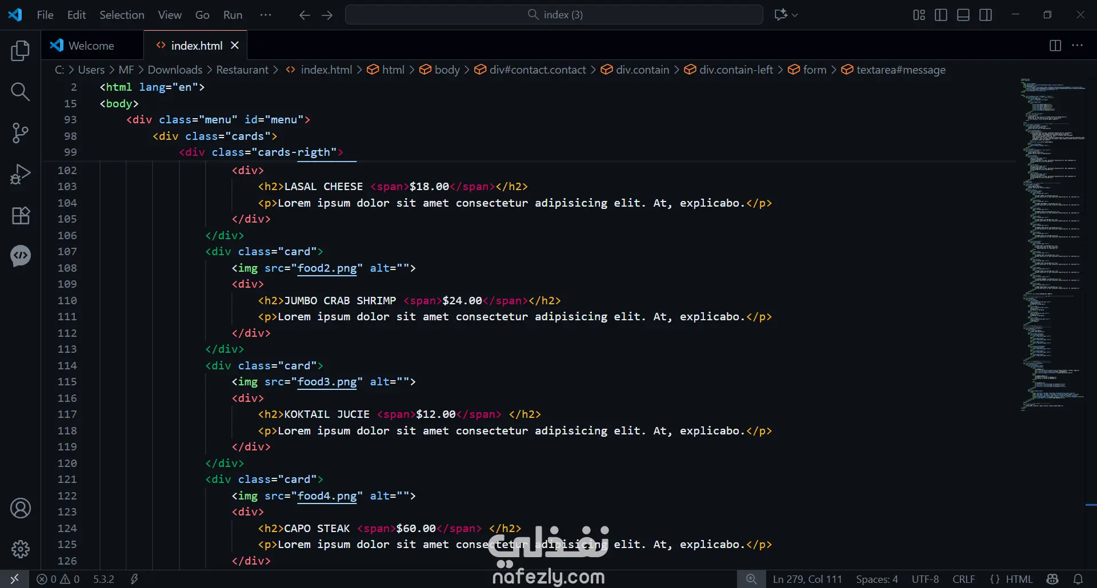Split the editor to the right
This screenshot has width=1097, height=588.
[1055, 46]
